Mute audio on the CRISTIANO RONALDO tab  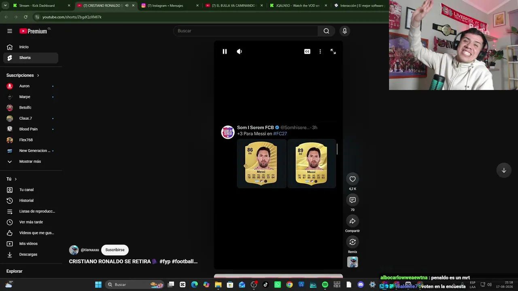pyautogui.click(x=127, y=6)
